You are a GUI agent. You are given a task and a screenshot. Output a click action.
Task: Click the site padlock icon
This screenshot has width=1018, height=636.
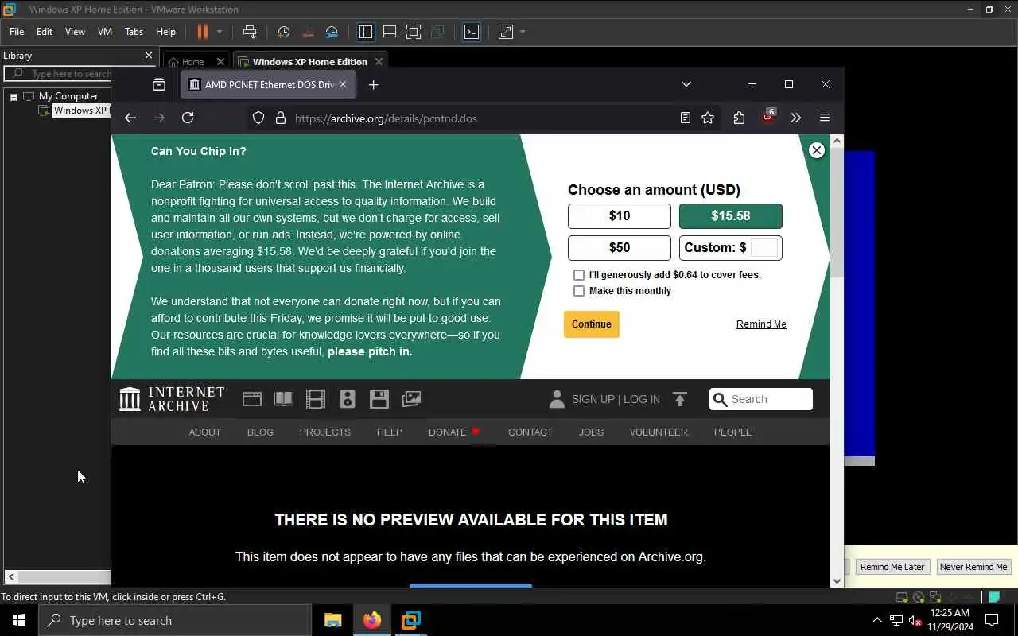tap(280, 118)
